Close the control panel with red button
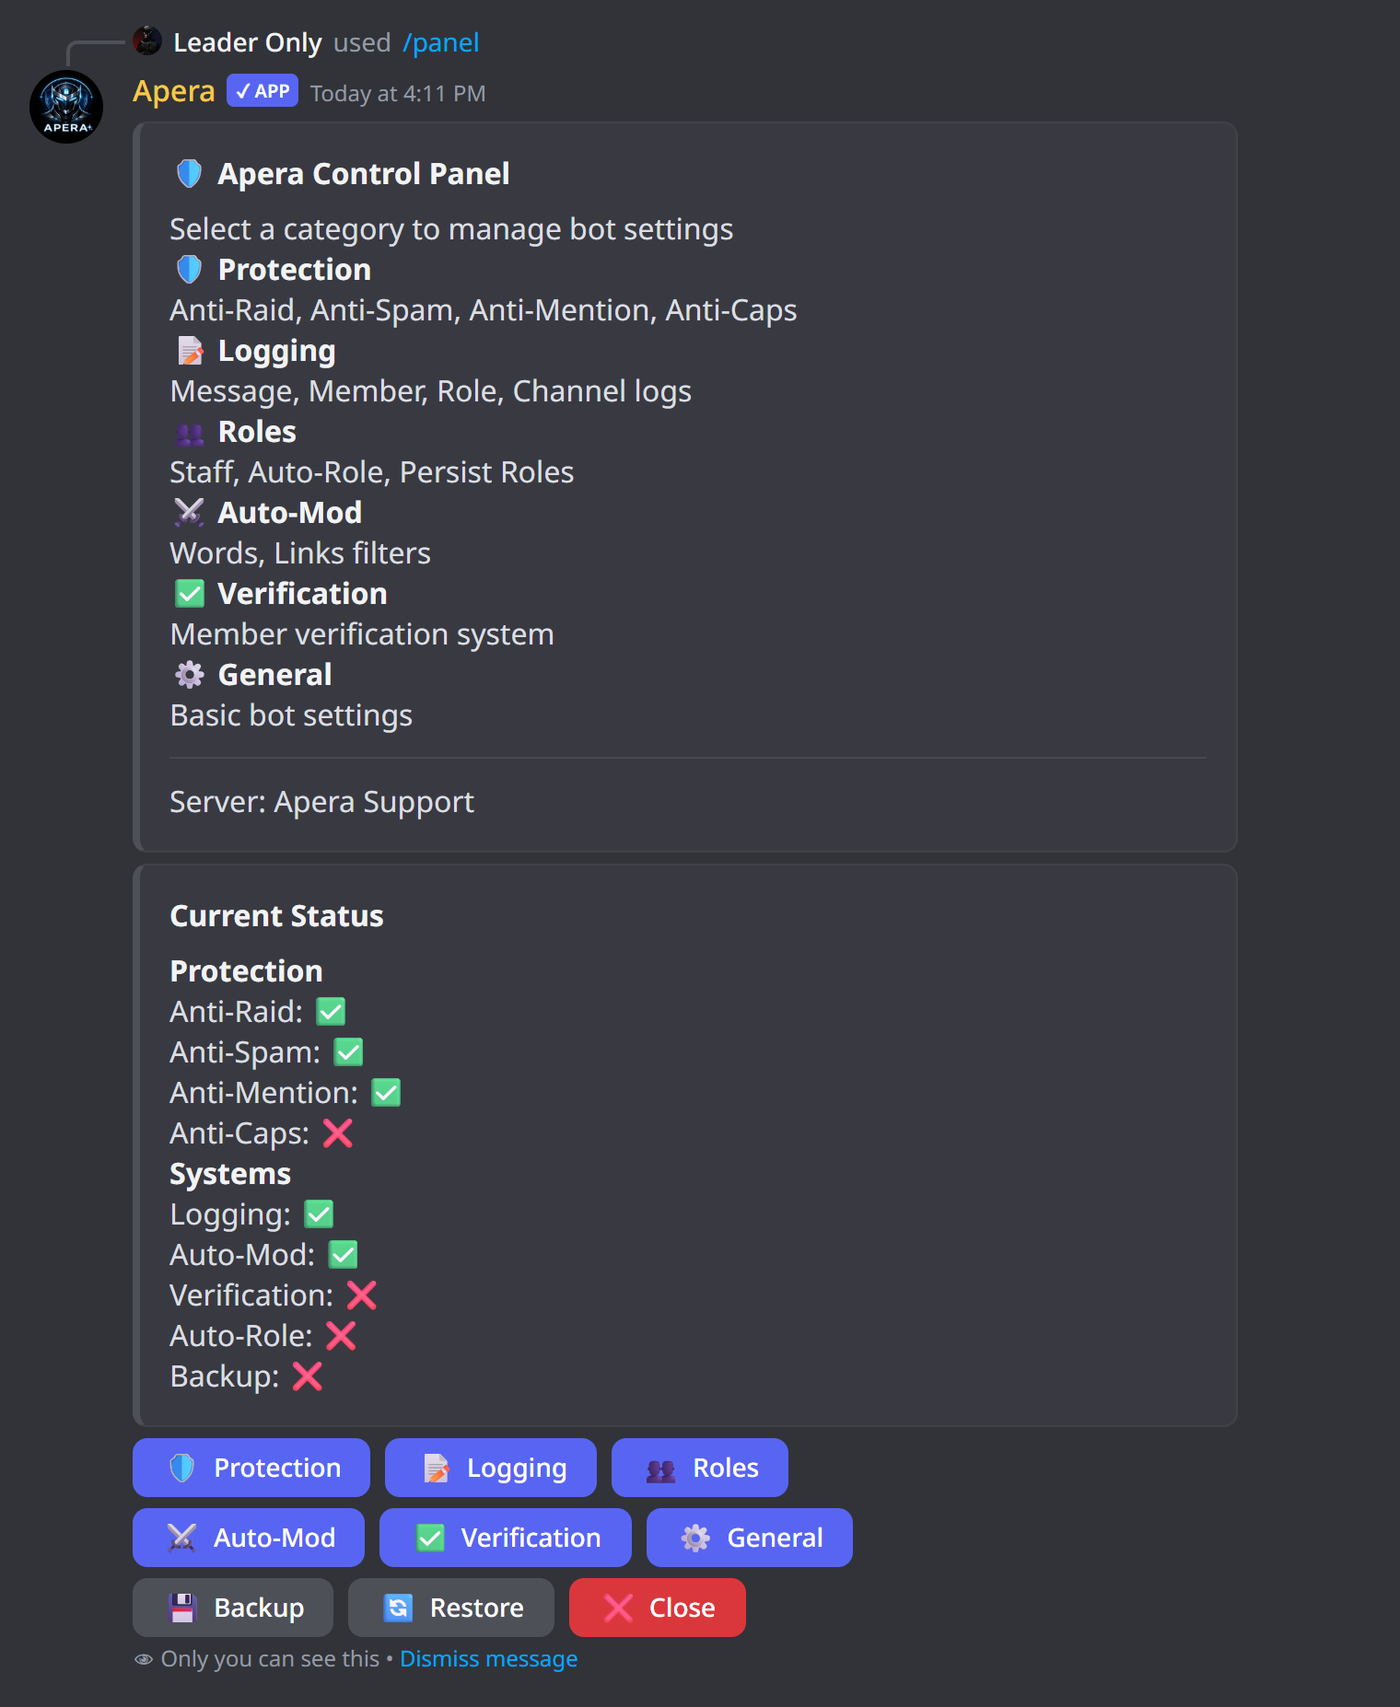Image resolution: width=1400 pixels, height=1707 pixels. (658, 1608)
